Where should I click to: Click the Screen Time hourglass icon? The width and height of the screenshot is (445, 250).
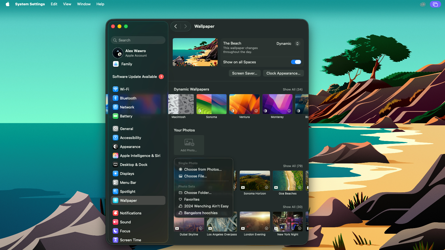116,240
